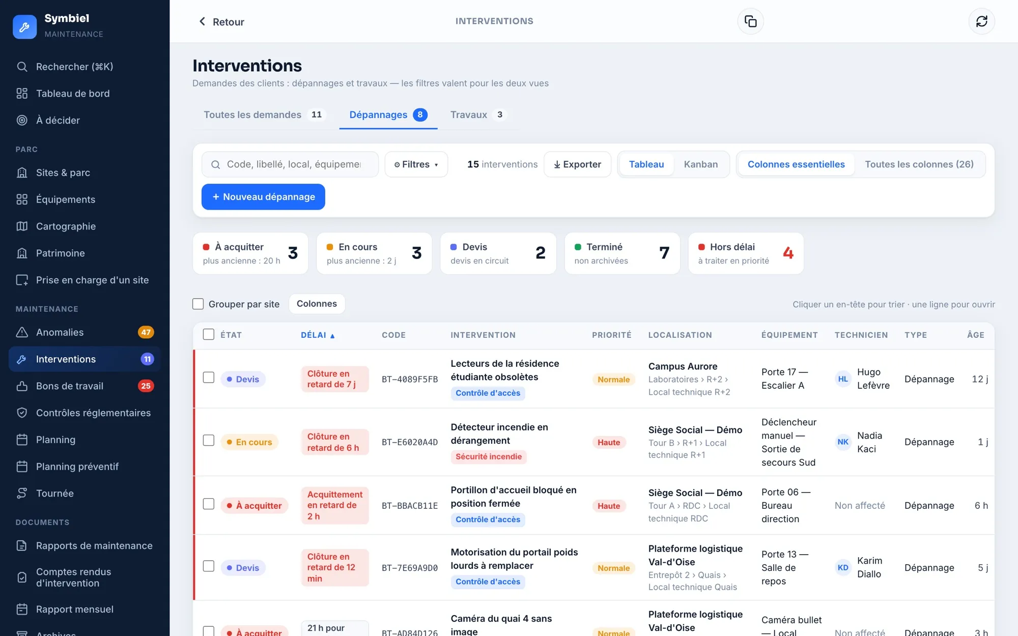Open Tableau de bord from sidebar
The image size is (1018, 636).
(84, 94)
